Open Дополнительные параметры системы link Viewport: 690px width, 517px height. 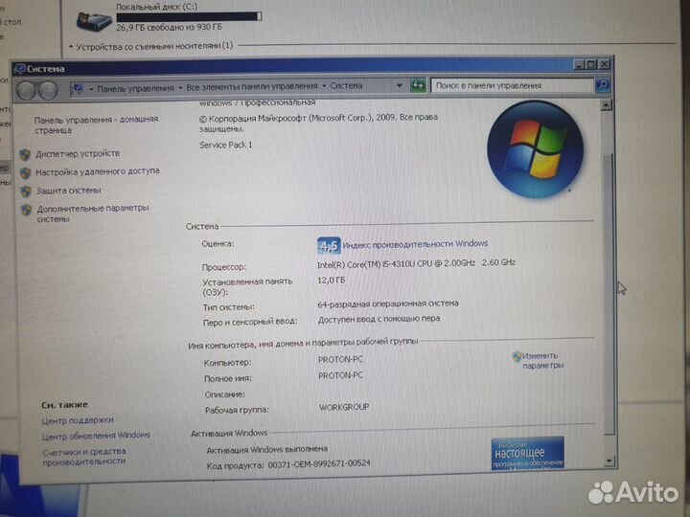[x=92, y=214]
